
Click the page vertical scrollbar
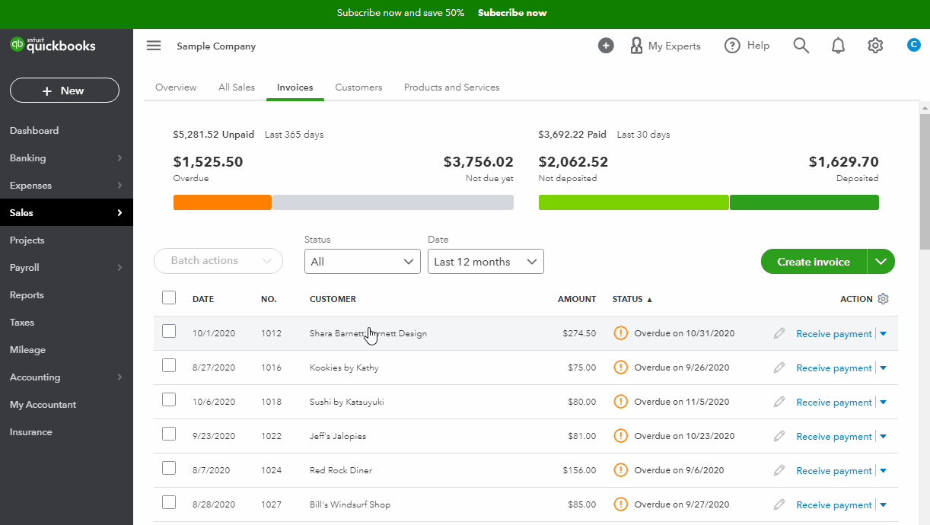click(925, 181)
